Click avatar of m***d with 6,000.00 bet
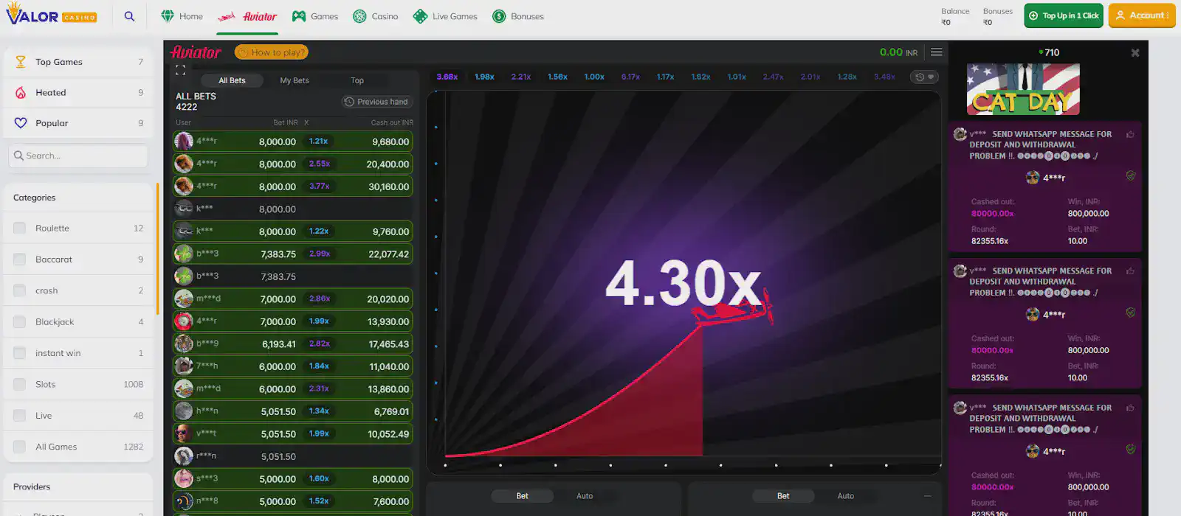The width and height of the screenshot is (1181, 516). tap(184, 388)
